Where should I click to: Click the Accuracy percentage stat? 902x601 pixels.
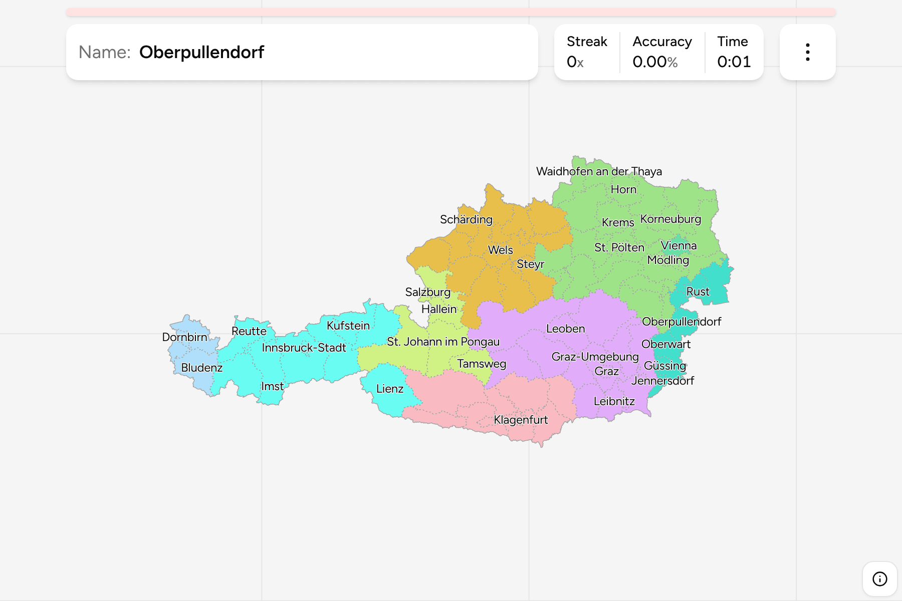pyautogui.click(x=662, y=52)
